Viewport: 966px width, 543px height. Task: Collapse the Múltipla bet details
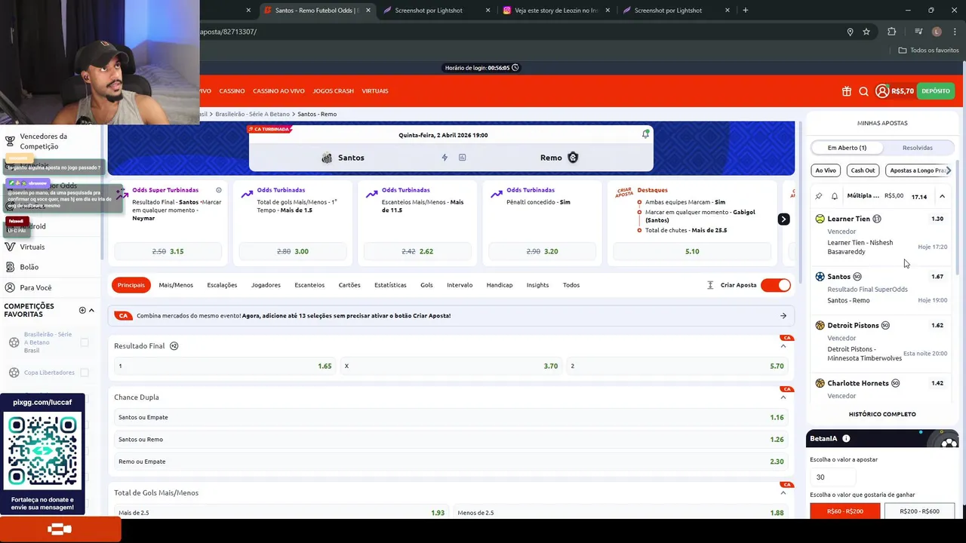coord(942,196)
